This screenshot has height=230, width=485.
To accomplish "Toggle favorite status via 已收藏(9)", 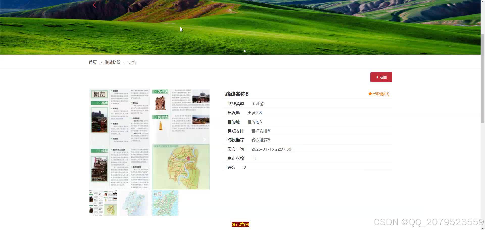I will pyautogui.click(x=379, y=94).
